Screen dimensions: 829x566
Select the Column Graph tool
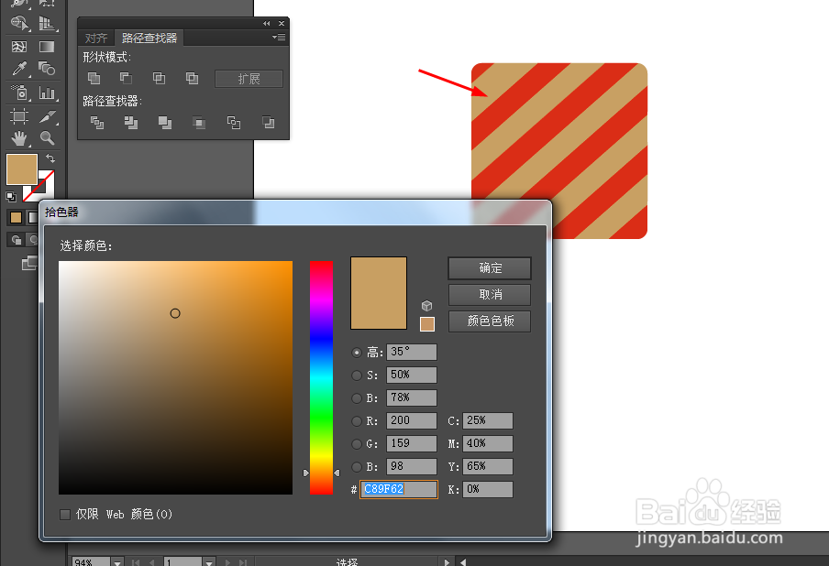pos(47,93)
